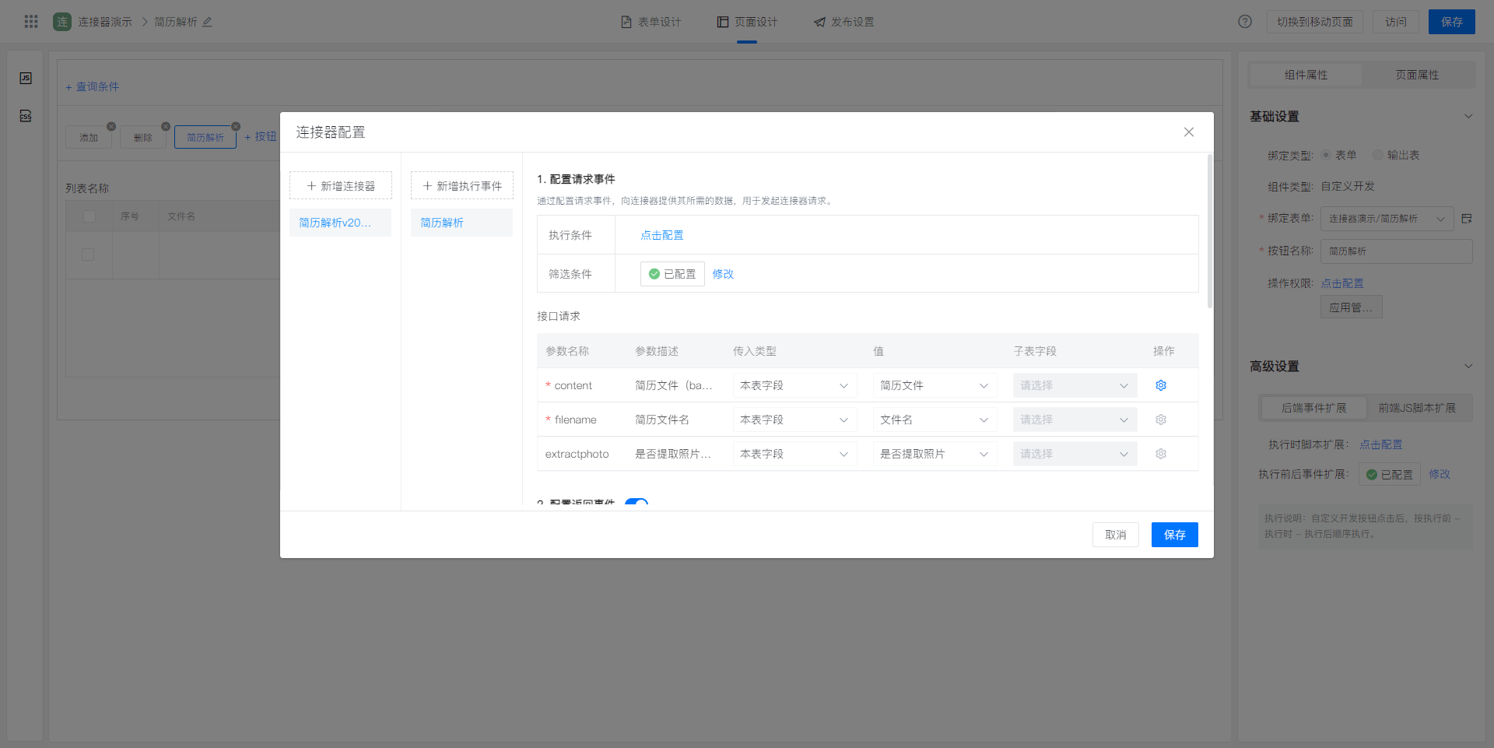The height and width of the screenshot is (748, 1494).
Task: Click the form icon next to 绑定表单 dropdown
Action: pos(1467,219)
